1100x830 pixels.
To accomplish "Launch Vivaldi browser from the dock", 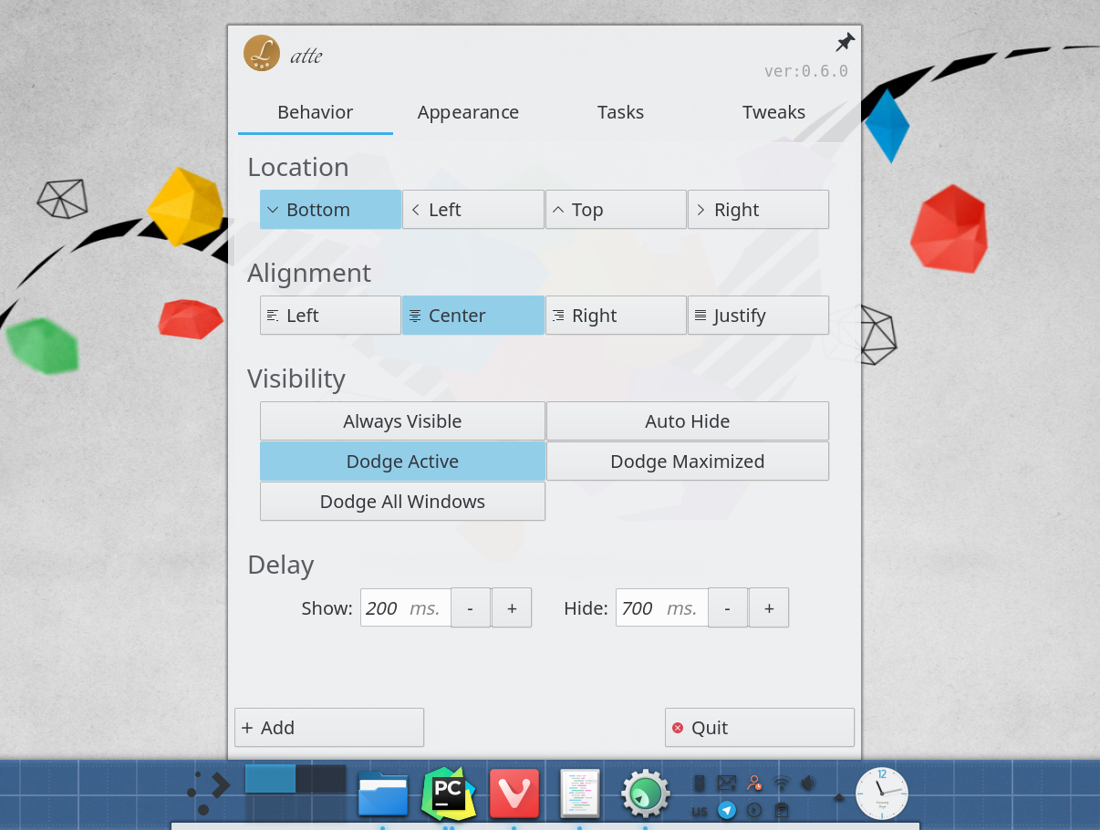I will [x=514, y=794].
